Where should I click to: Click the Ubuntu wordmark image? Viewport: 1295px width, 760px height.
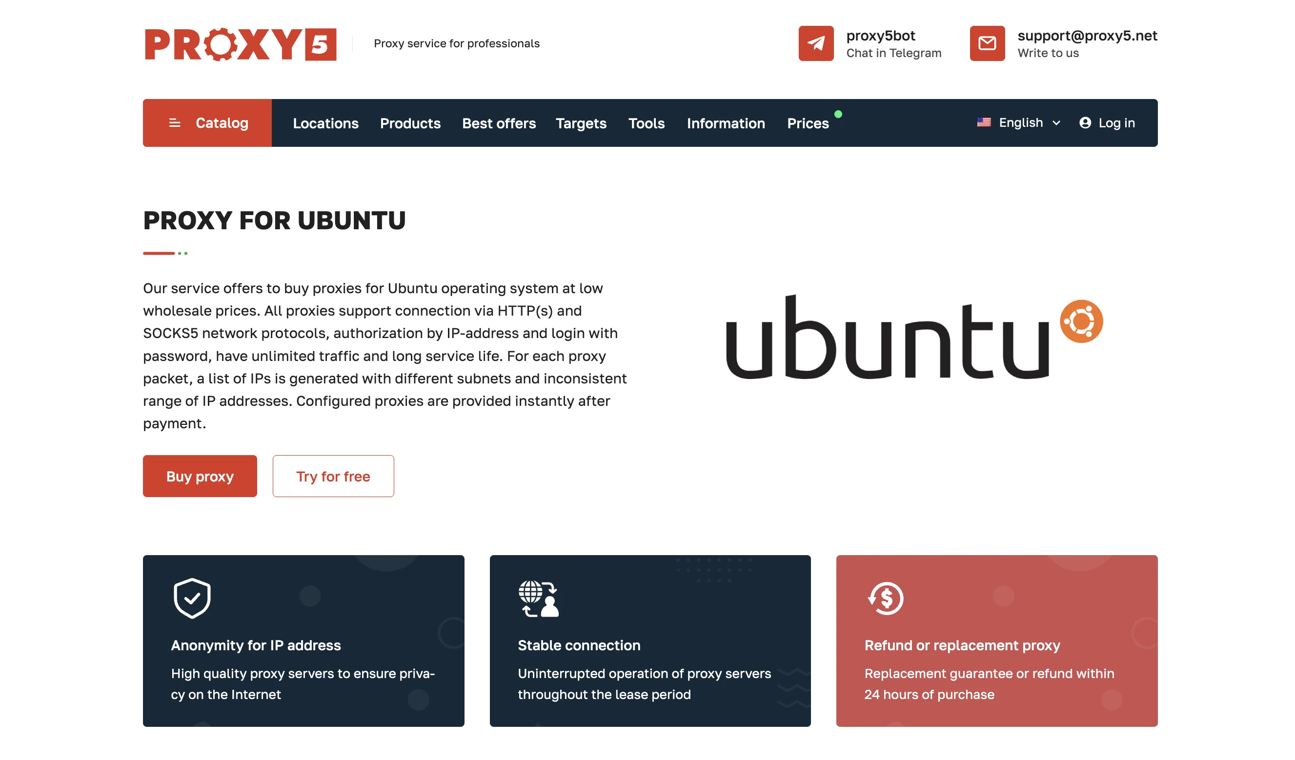[x=914, y=338]
